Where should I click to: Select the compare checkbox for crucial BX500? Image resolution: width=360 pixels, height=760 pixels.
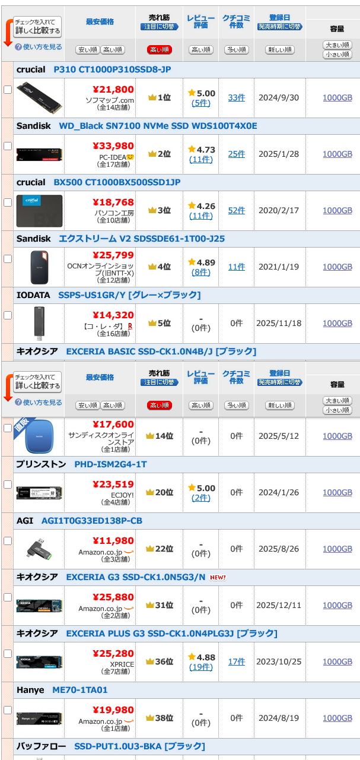pyautogui.click(x=8, y=202)
